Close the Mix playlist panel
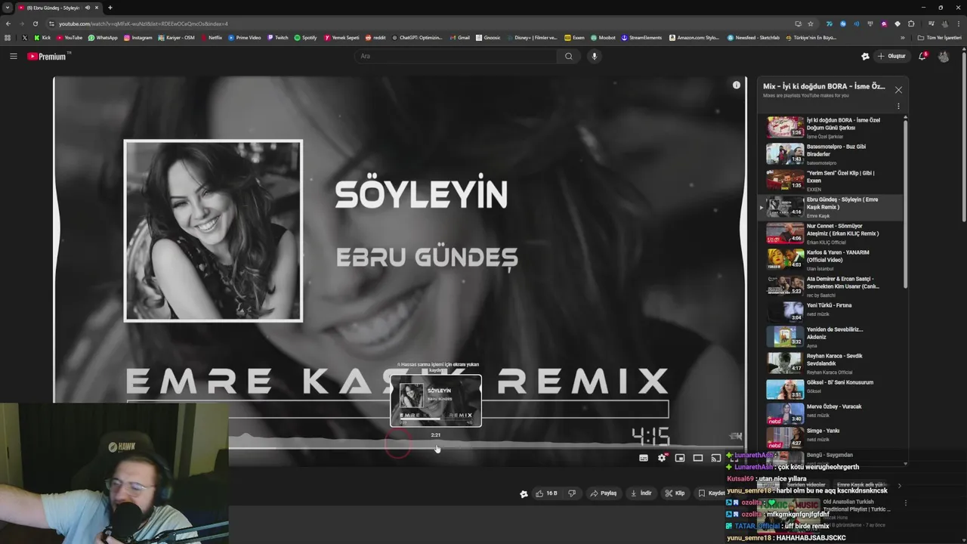This screenshot has width=967, height=544. point(898,90)
